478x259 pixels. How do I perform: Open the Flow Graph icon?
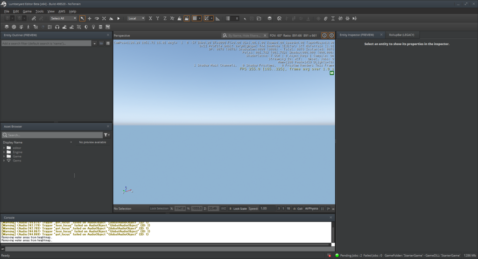pyautogui.click(x=35, y=27)
